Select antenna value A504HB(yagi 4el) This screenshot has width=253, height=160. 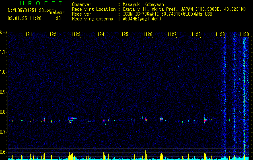(142, 19)
